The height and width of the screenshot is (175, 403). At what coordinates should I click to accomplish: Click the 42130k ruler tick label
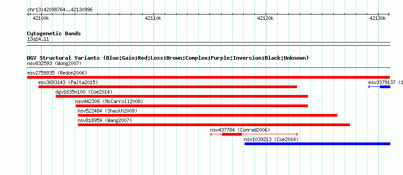click(x=378, y=18)
